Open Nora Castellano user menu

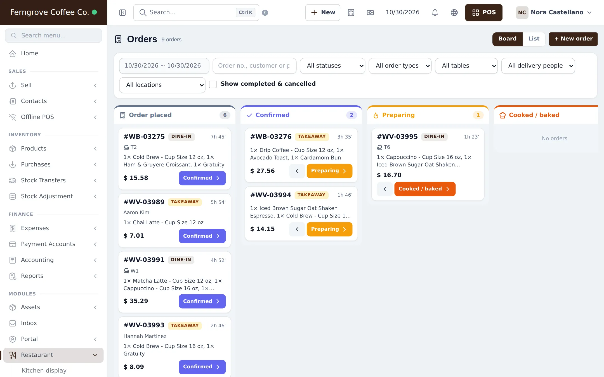coord(554,13)
